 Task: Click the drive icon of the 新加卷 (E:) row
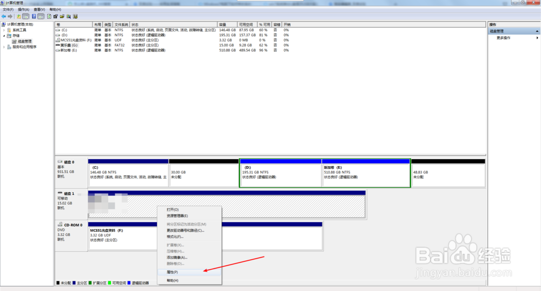tap(58, 50)
